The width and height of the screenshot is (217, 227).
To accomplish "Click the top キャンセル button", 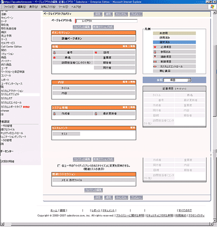I will (122, 14).
